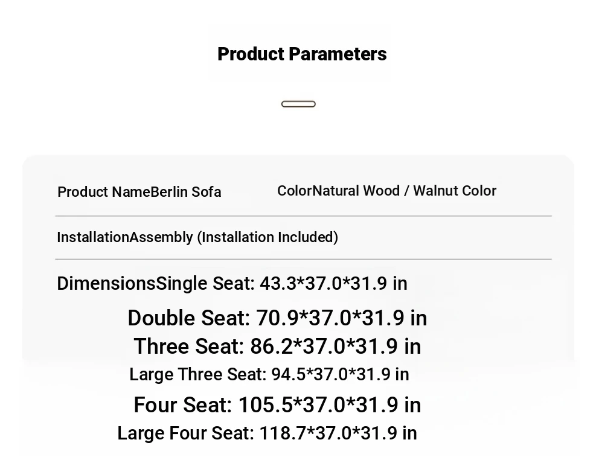Select the Color label text

294,191
